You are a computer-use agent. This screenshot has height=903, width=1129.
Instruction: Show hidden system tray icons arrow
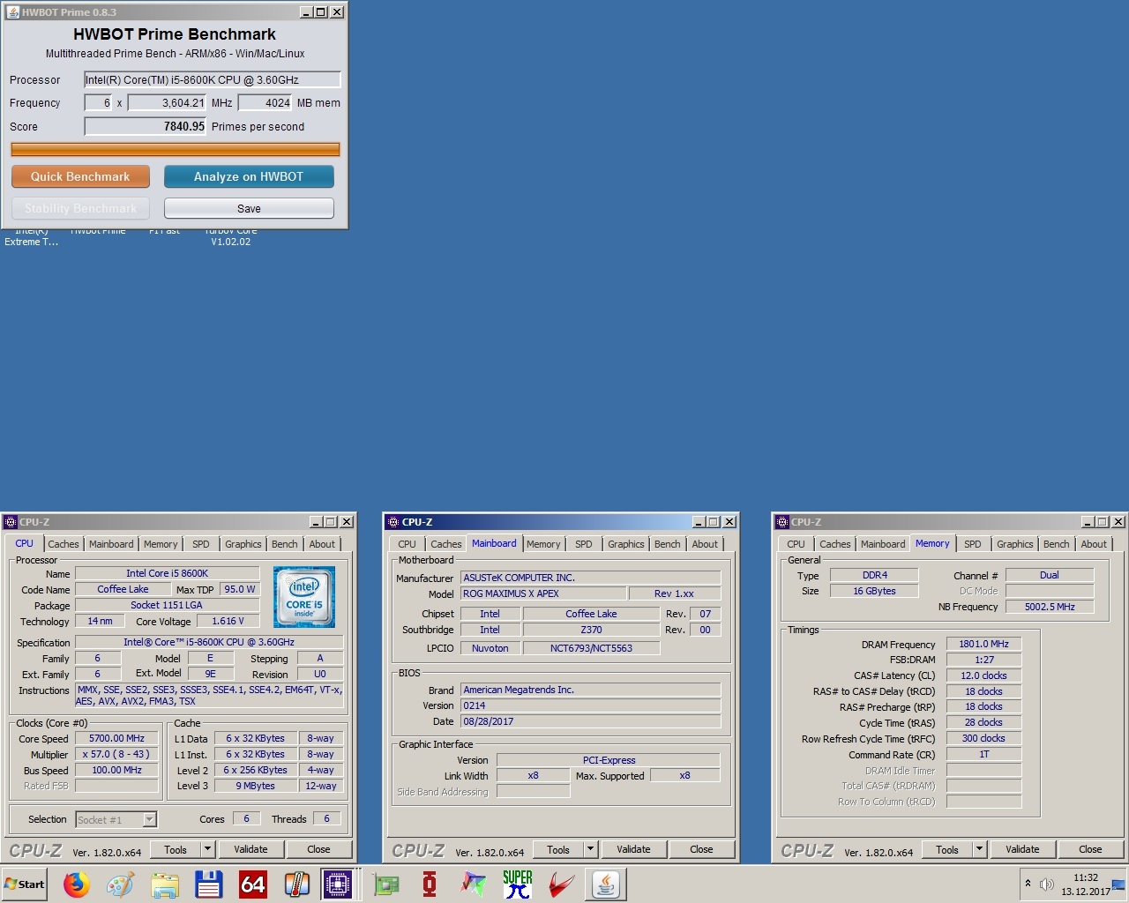tap(1028, 884)
